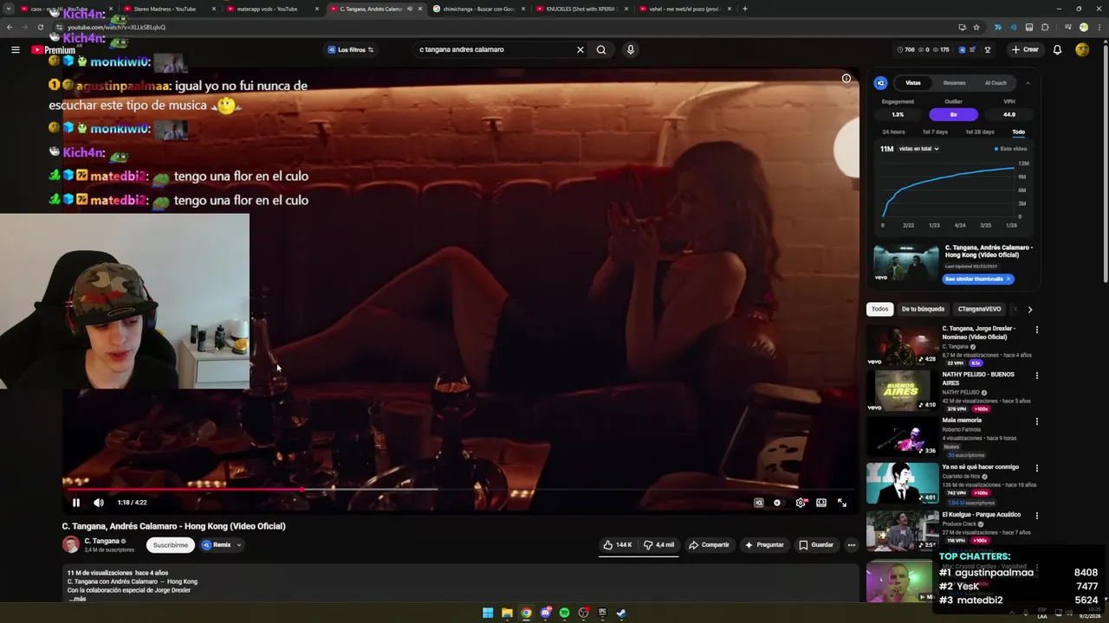Submit search with magnifier icon
The height and width of the screenshot is (623, 1109).
pyautogui.click(x=601, y=49)
